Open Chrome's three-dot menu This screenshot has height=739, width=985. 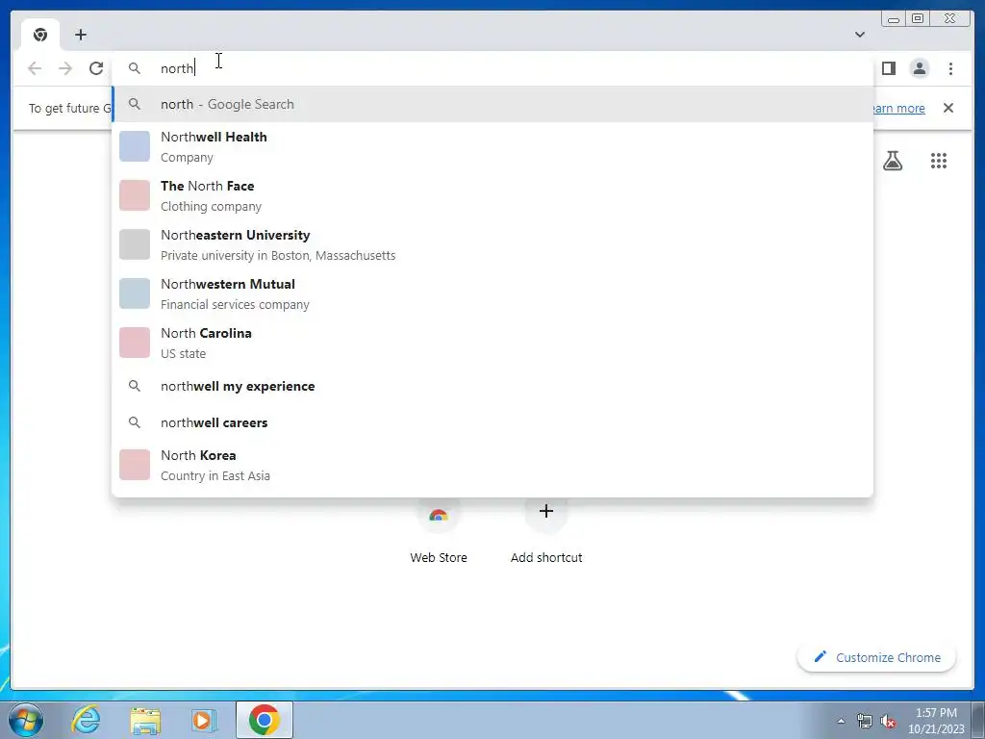pos(950,68)
